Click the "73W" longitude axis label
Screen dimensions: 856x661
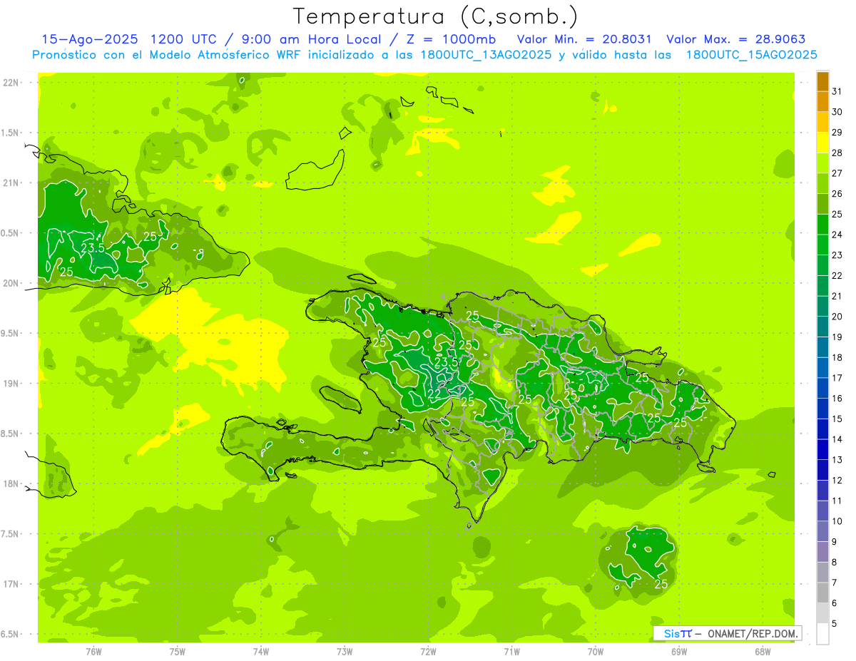point(345,652)
